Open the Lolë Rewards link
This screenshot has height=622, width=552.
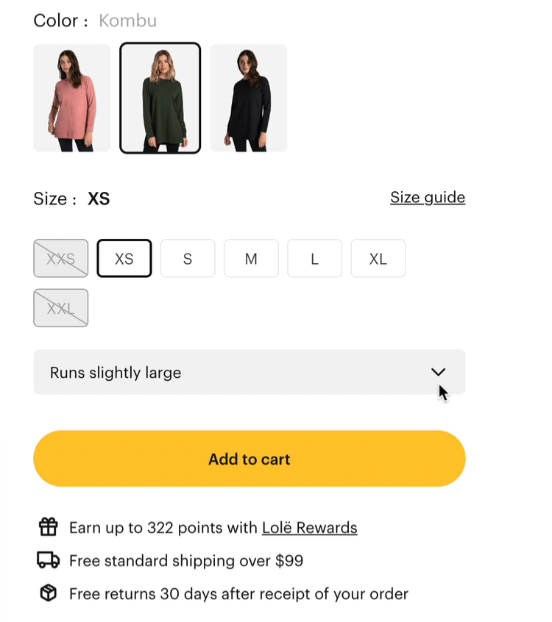310,528
